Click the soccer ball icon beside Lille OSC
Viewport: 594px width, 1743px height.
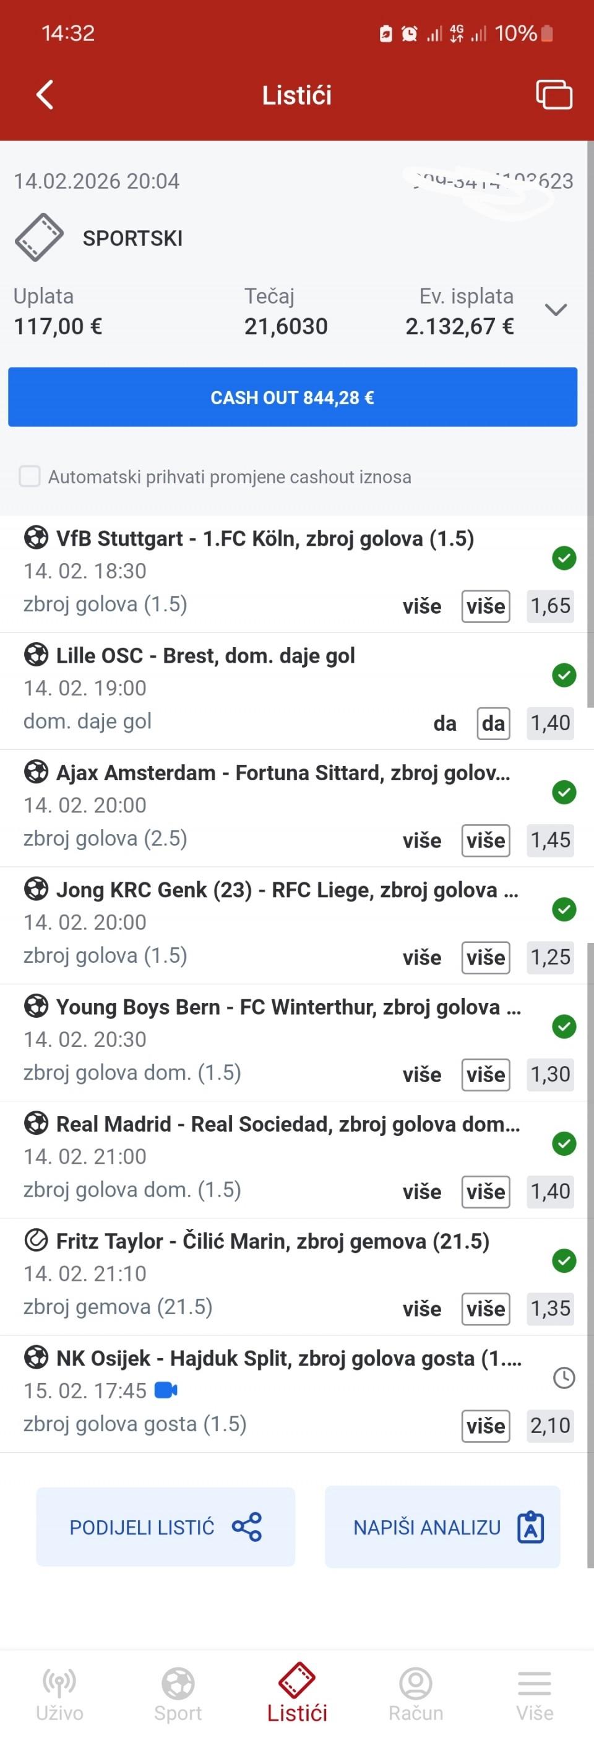tap(36, 655)
